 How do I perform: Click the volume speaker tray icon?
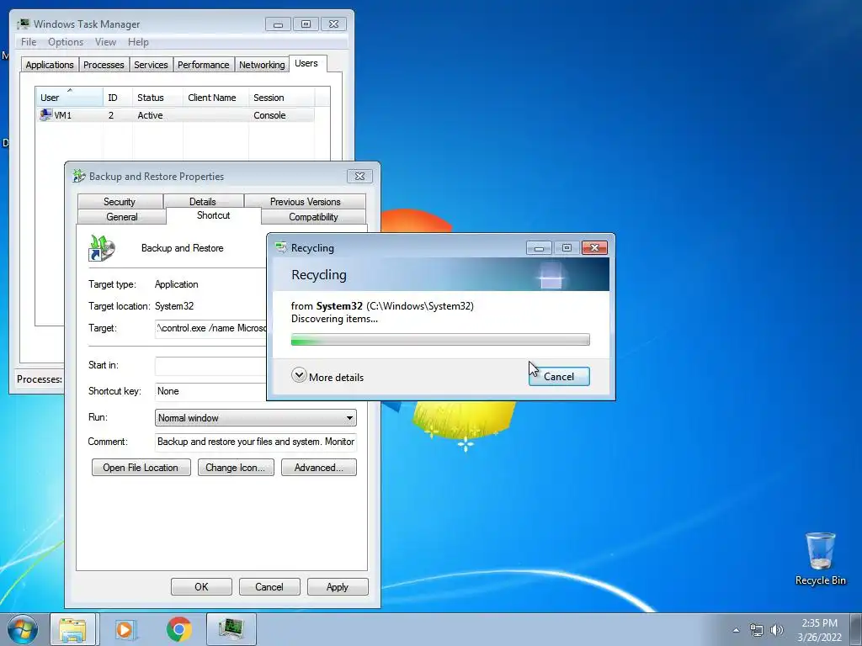click(x=777, y=630)
